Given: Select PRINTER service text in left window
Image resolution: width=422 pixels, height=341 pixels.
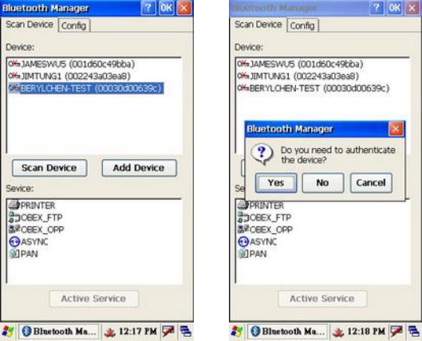Looking at the screenshot, I should coord(38,206).
